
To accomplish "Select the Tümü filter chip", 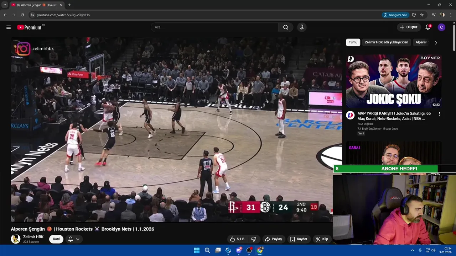I will coord(353,42).
